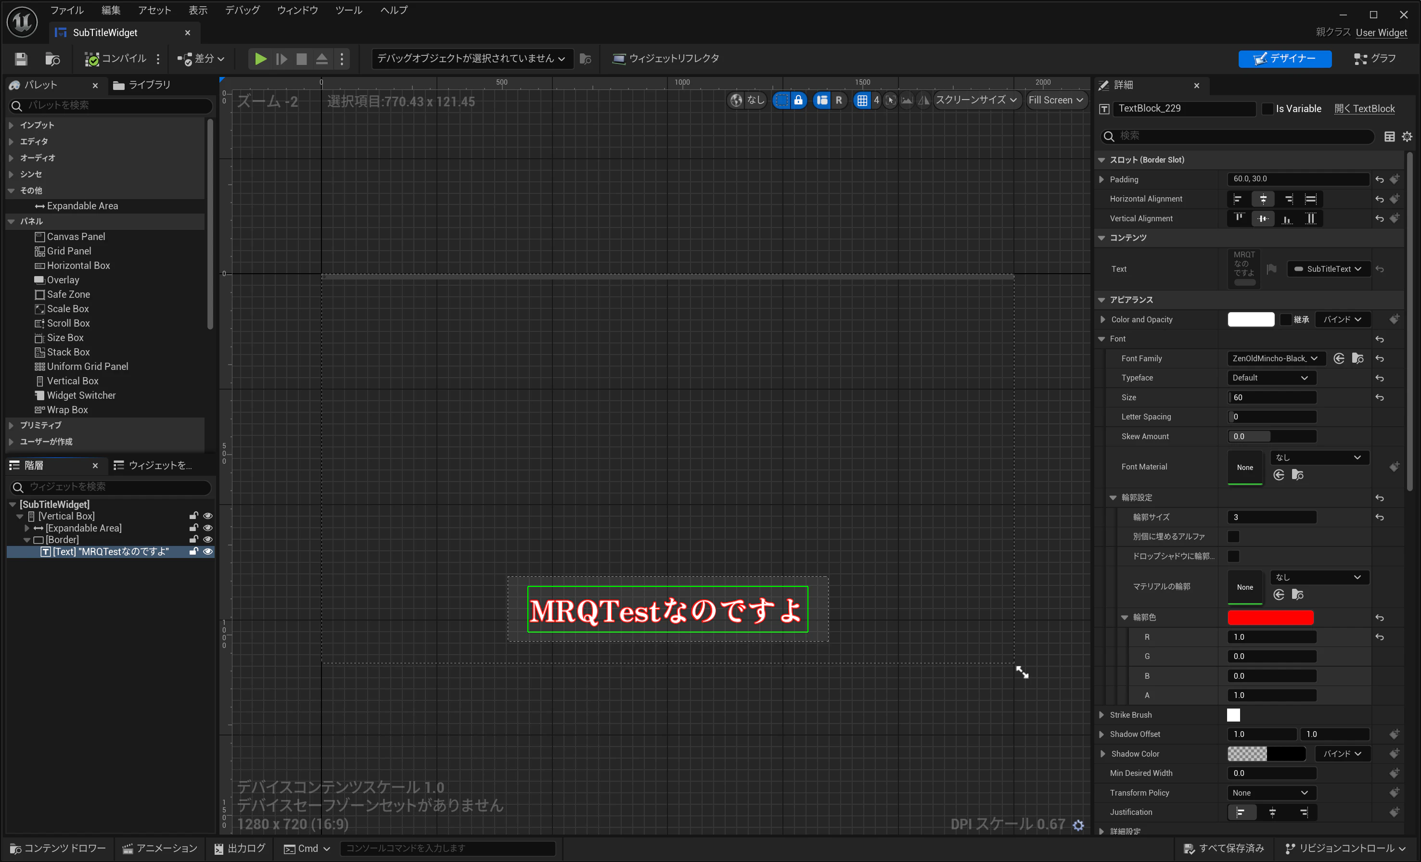The width and height of the screenshot is (1421, 862).
Task: Enable 別個に埋めるアルファ checkbox
Action: coord(1233,537)
